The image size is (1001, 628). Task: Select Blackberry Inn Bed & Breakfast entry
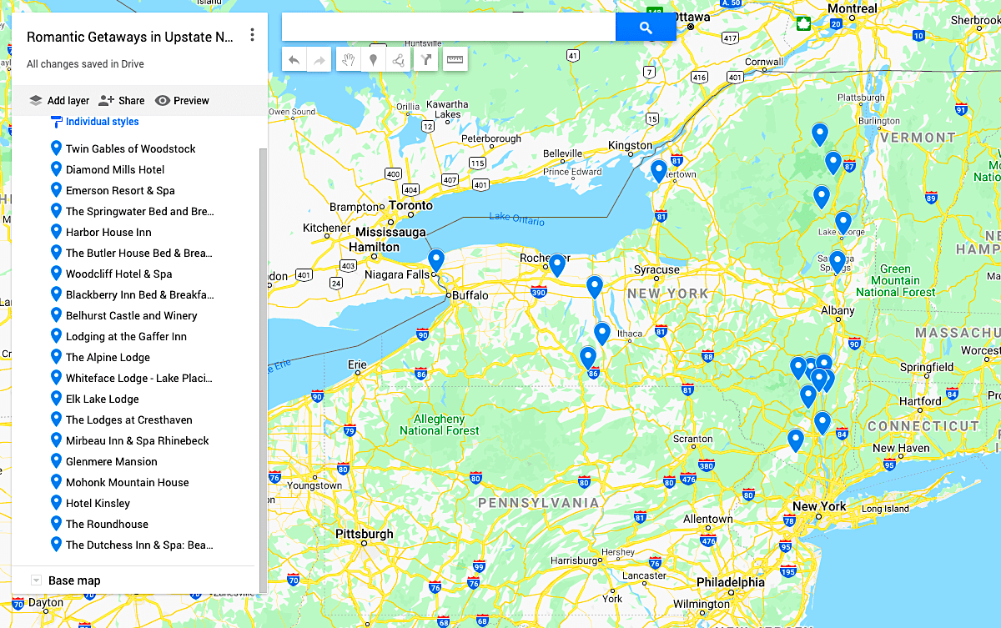[140, 294]
